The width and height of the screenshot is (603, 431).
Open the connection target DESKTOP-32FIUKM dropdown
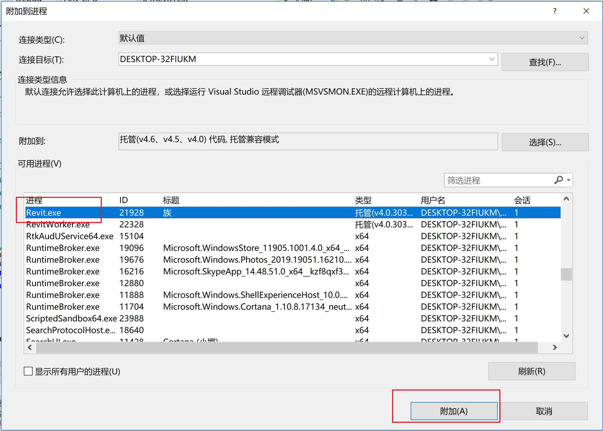[492, 59]
